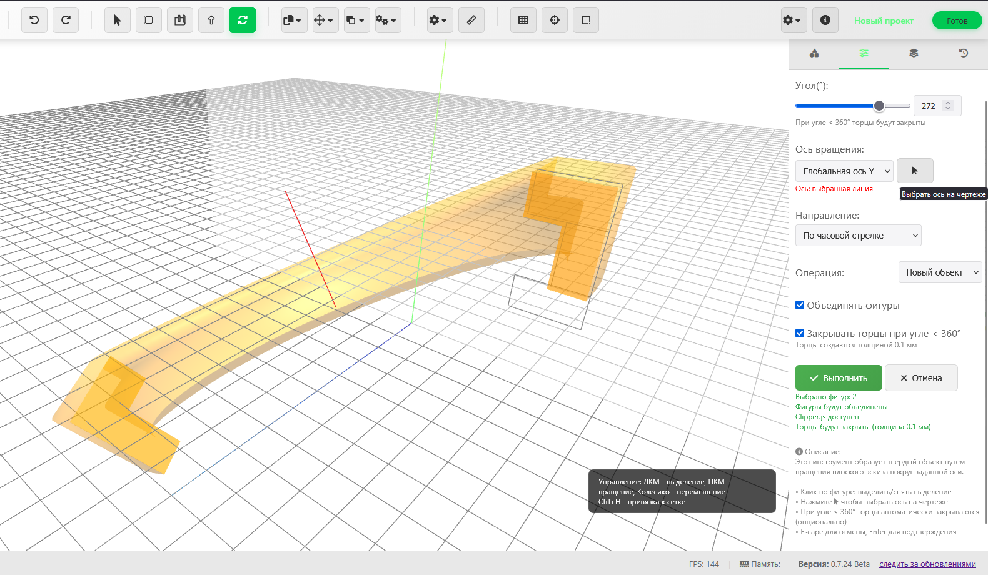Click the redo arrow icon
The image size is (988, 575).
coord(66,20)
